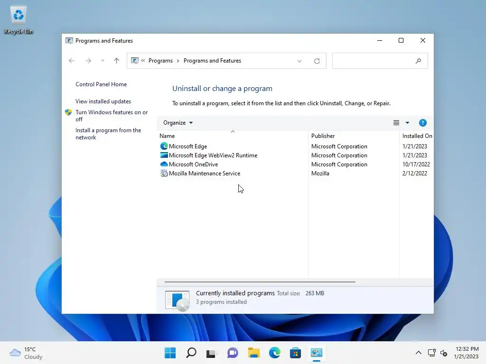Image resolution: width=486 pixels, height=364 pixels.
Task: Go forward with the forward arrow
Action: point(88,61)
